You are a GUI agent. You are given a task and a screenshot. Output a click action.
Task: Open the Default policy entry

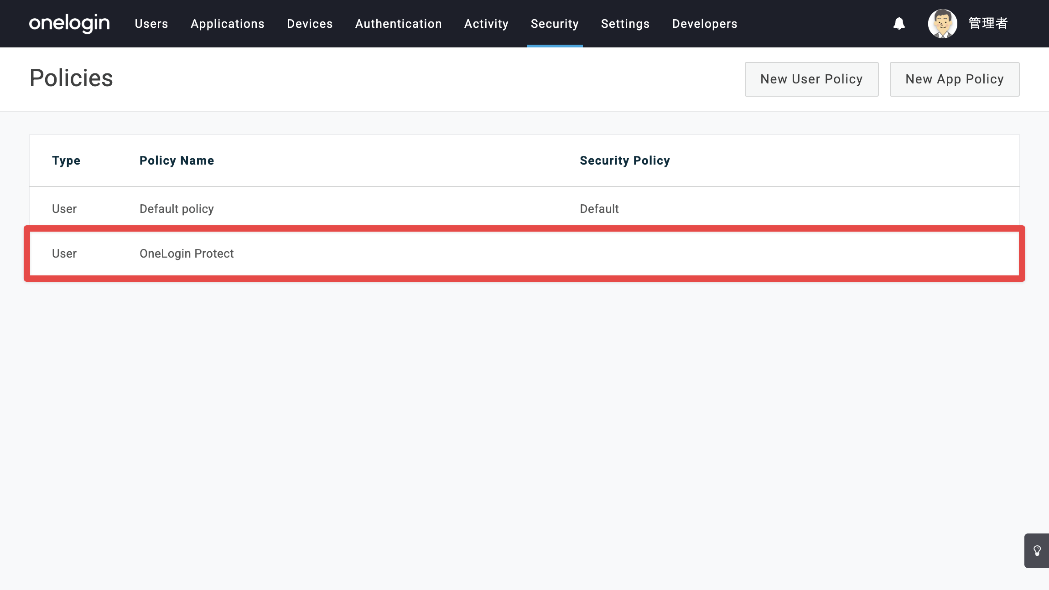tap(177, 209)
